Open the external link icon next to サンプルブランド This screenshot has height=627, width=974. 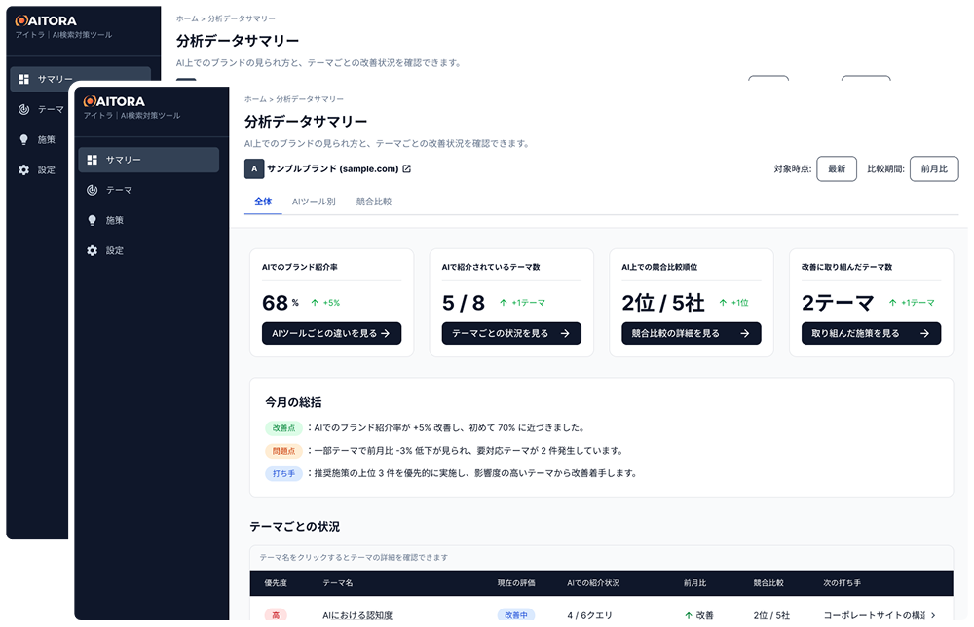click(x=407, y=168)
